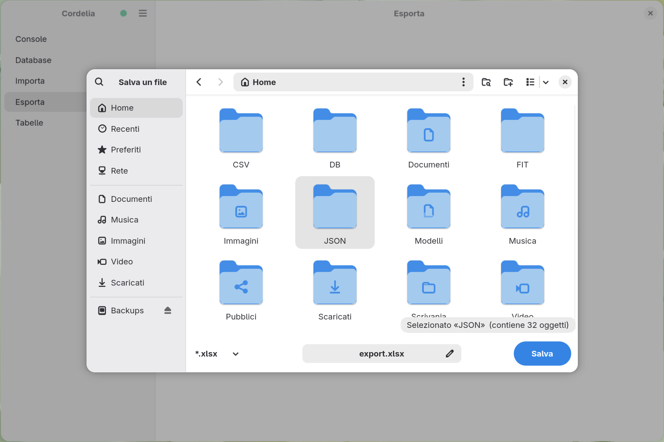Click the search current folder icon
This screenshot has width=664, height=442.
(486, 82)
